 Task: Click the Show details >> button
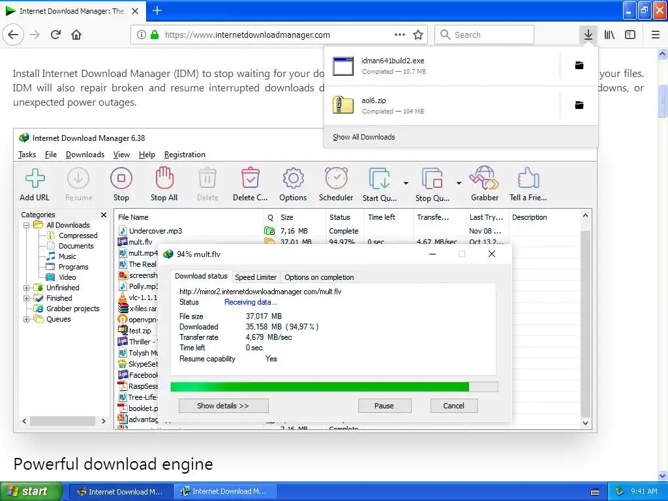[x=223, y=406]
